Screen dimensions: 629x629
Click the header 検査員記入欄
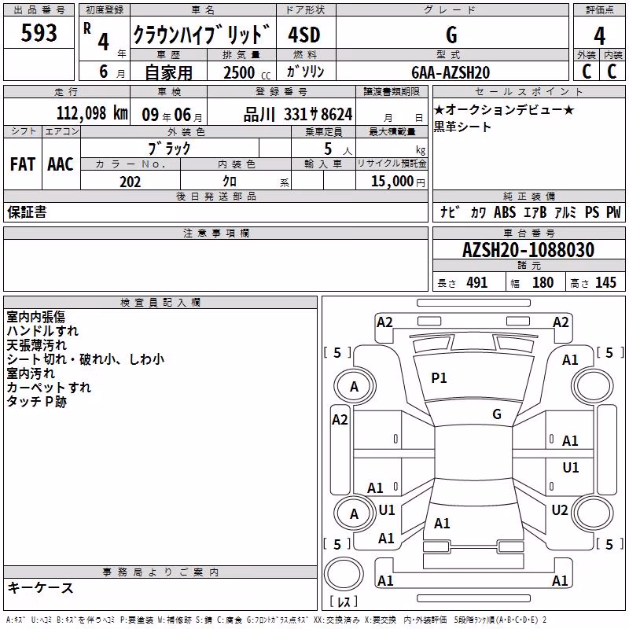tap(160, 303)
